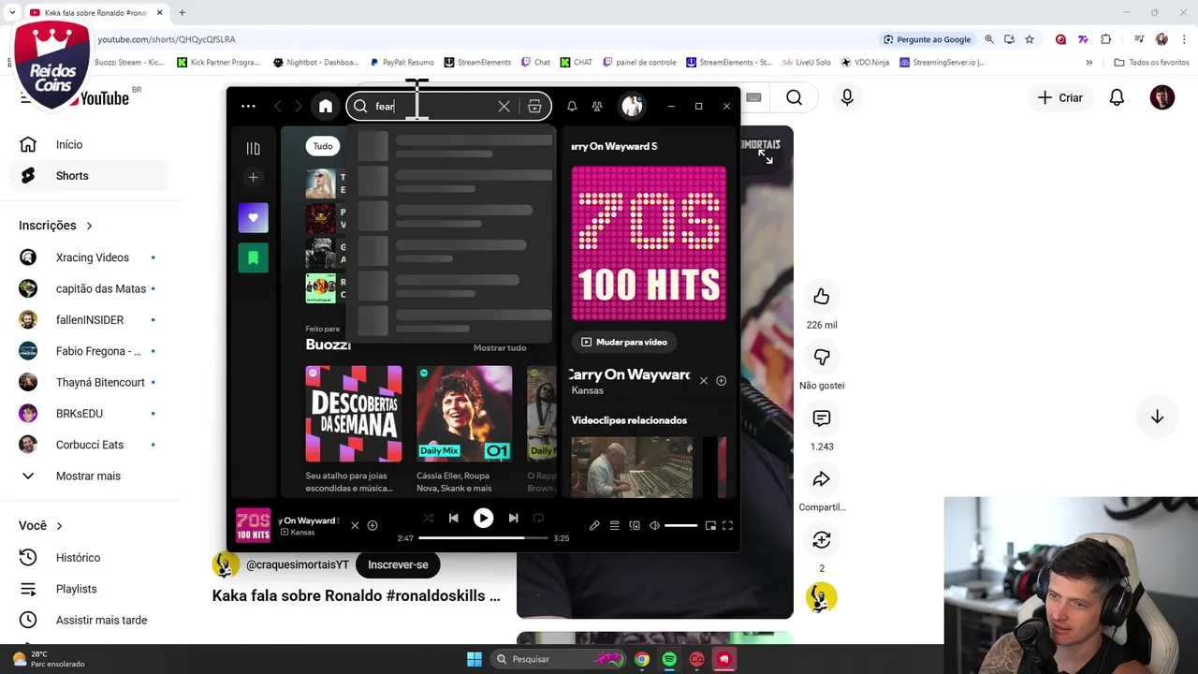Viewport: 1198px width, 674px height.
Task: Skip to previous track in Spotify
Action: click(x=453, y=518)
